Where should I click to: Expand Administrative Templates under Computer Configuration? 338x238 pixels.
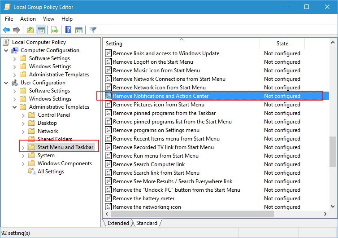point(14,75)
